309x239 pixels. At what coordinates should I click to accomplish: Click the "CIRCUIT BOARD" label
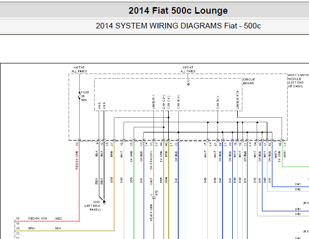(249, 81)
